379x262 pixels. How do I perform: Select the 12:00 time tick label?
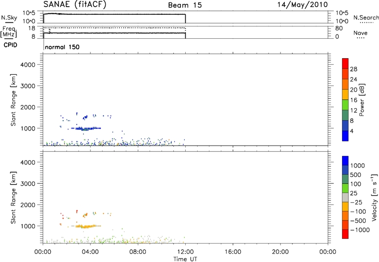coord(185,252)
